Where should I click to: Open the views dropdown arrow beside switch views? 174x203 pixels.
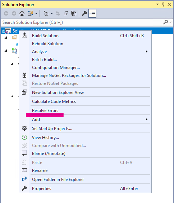(36, 13)
